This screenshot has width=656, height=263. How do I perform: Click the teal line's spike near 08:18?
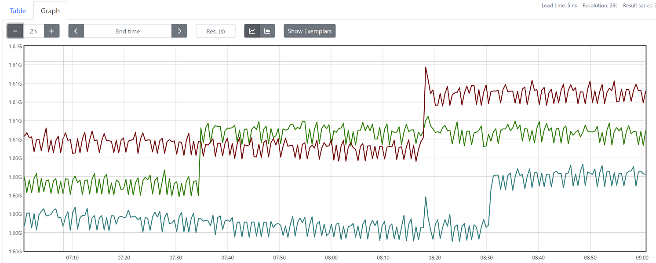[426, 197]
